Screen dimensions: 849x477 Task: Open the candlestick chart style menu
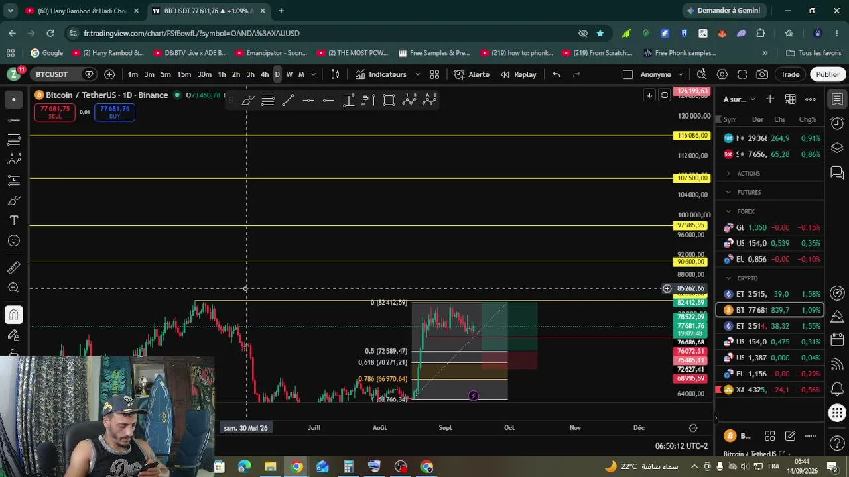click(x=335, y=74)
